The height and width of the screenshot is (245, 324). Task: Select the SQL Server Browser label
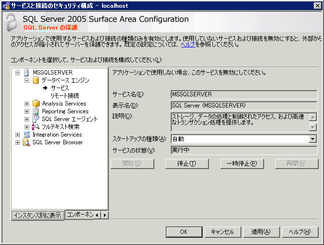click(58, 142)
